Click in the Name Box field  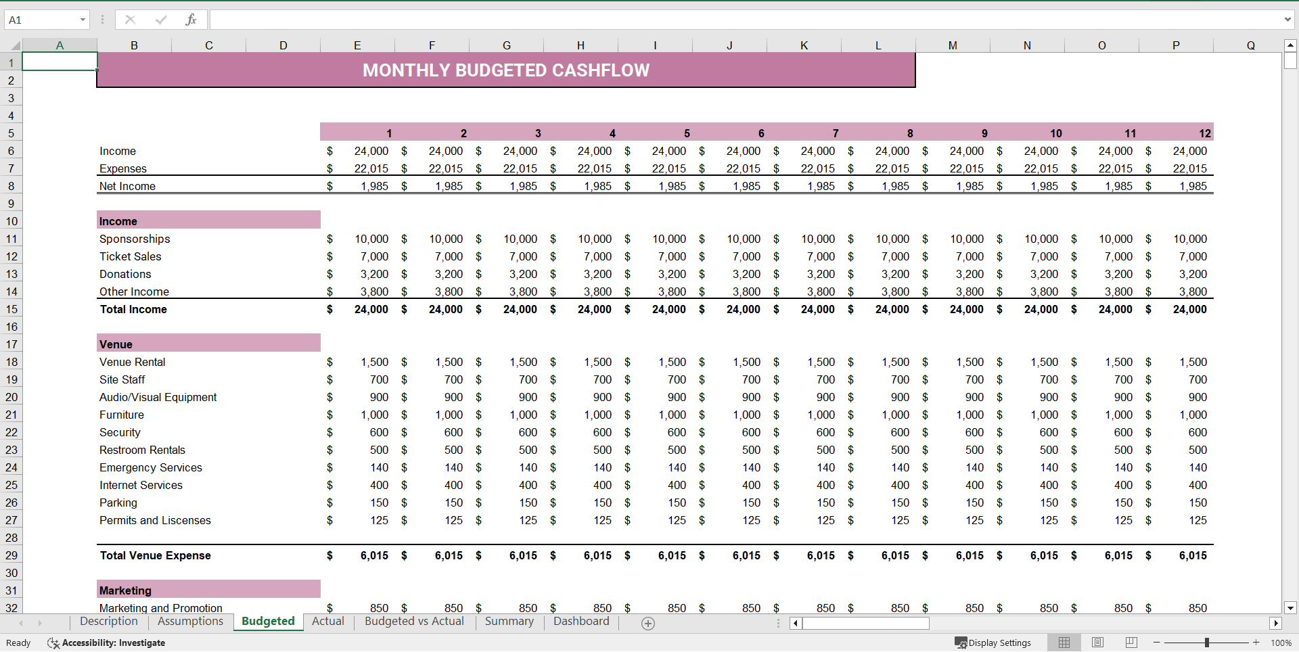tap(41, 20)
